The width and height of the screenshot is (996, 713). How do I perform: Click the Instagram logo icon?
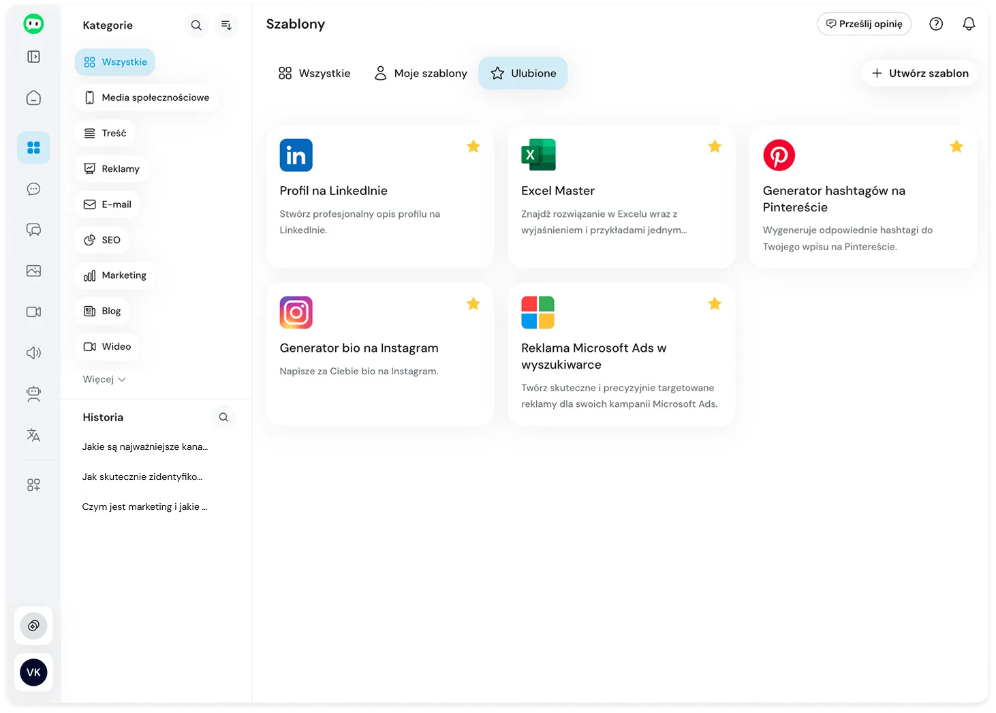point(296,312)
